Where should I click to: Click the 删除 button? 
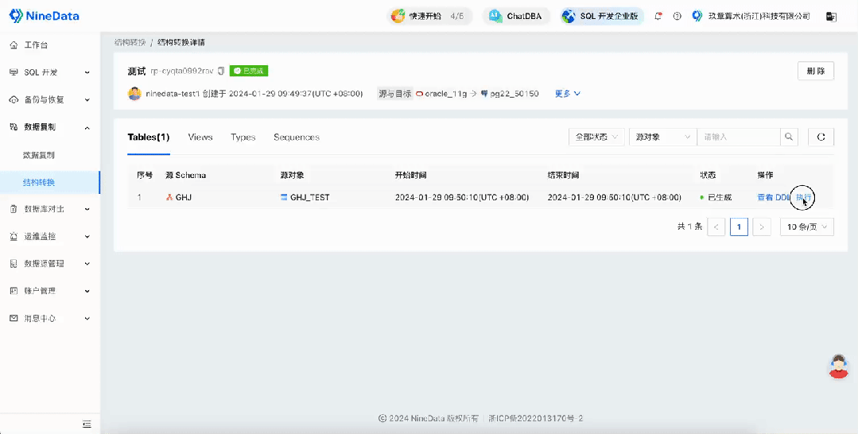click(815, 72)
